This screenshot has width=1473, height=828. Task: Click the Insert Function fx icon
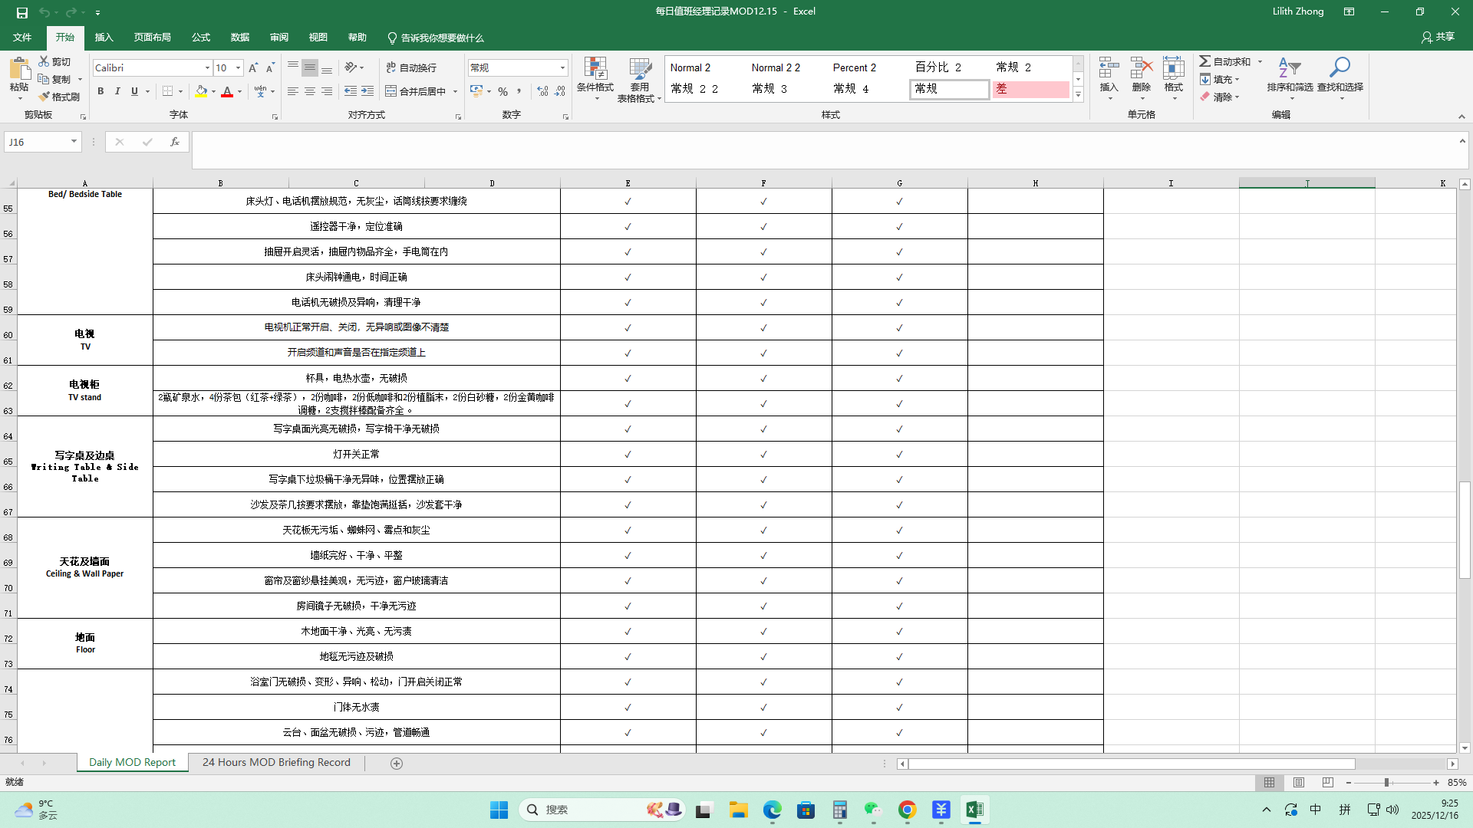175,142
